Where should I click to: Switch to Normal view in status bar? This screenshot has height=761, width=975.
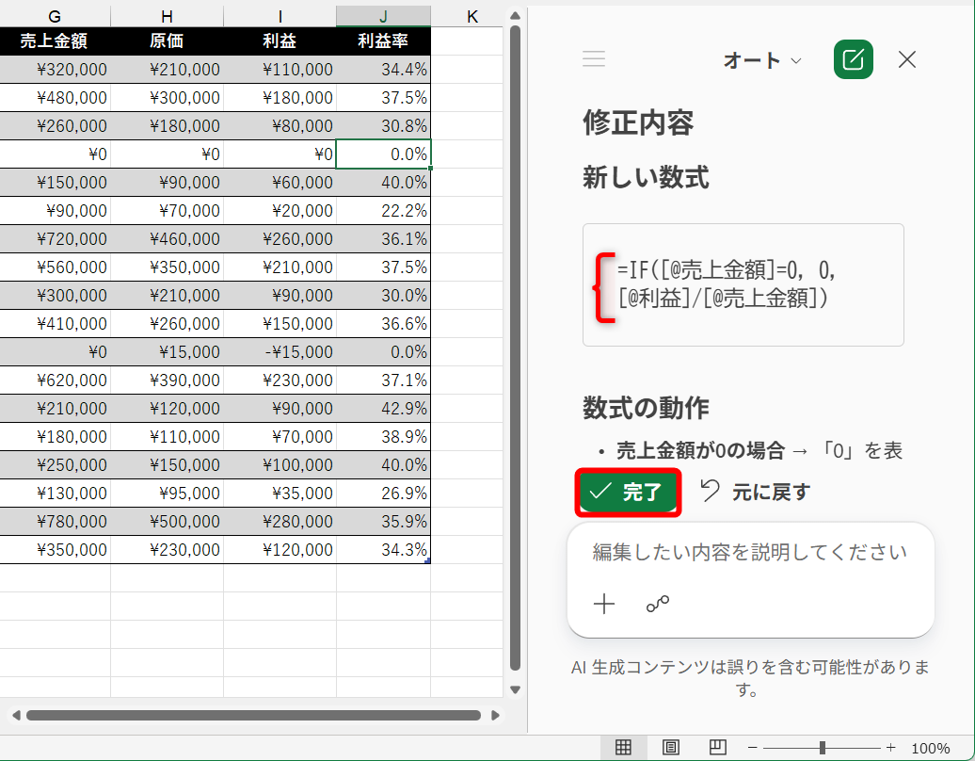point(623,747)
